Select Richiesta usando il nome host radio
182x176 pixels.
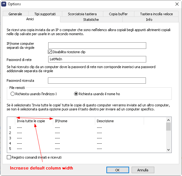(x=76, y=94)
